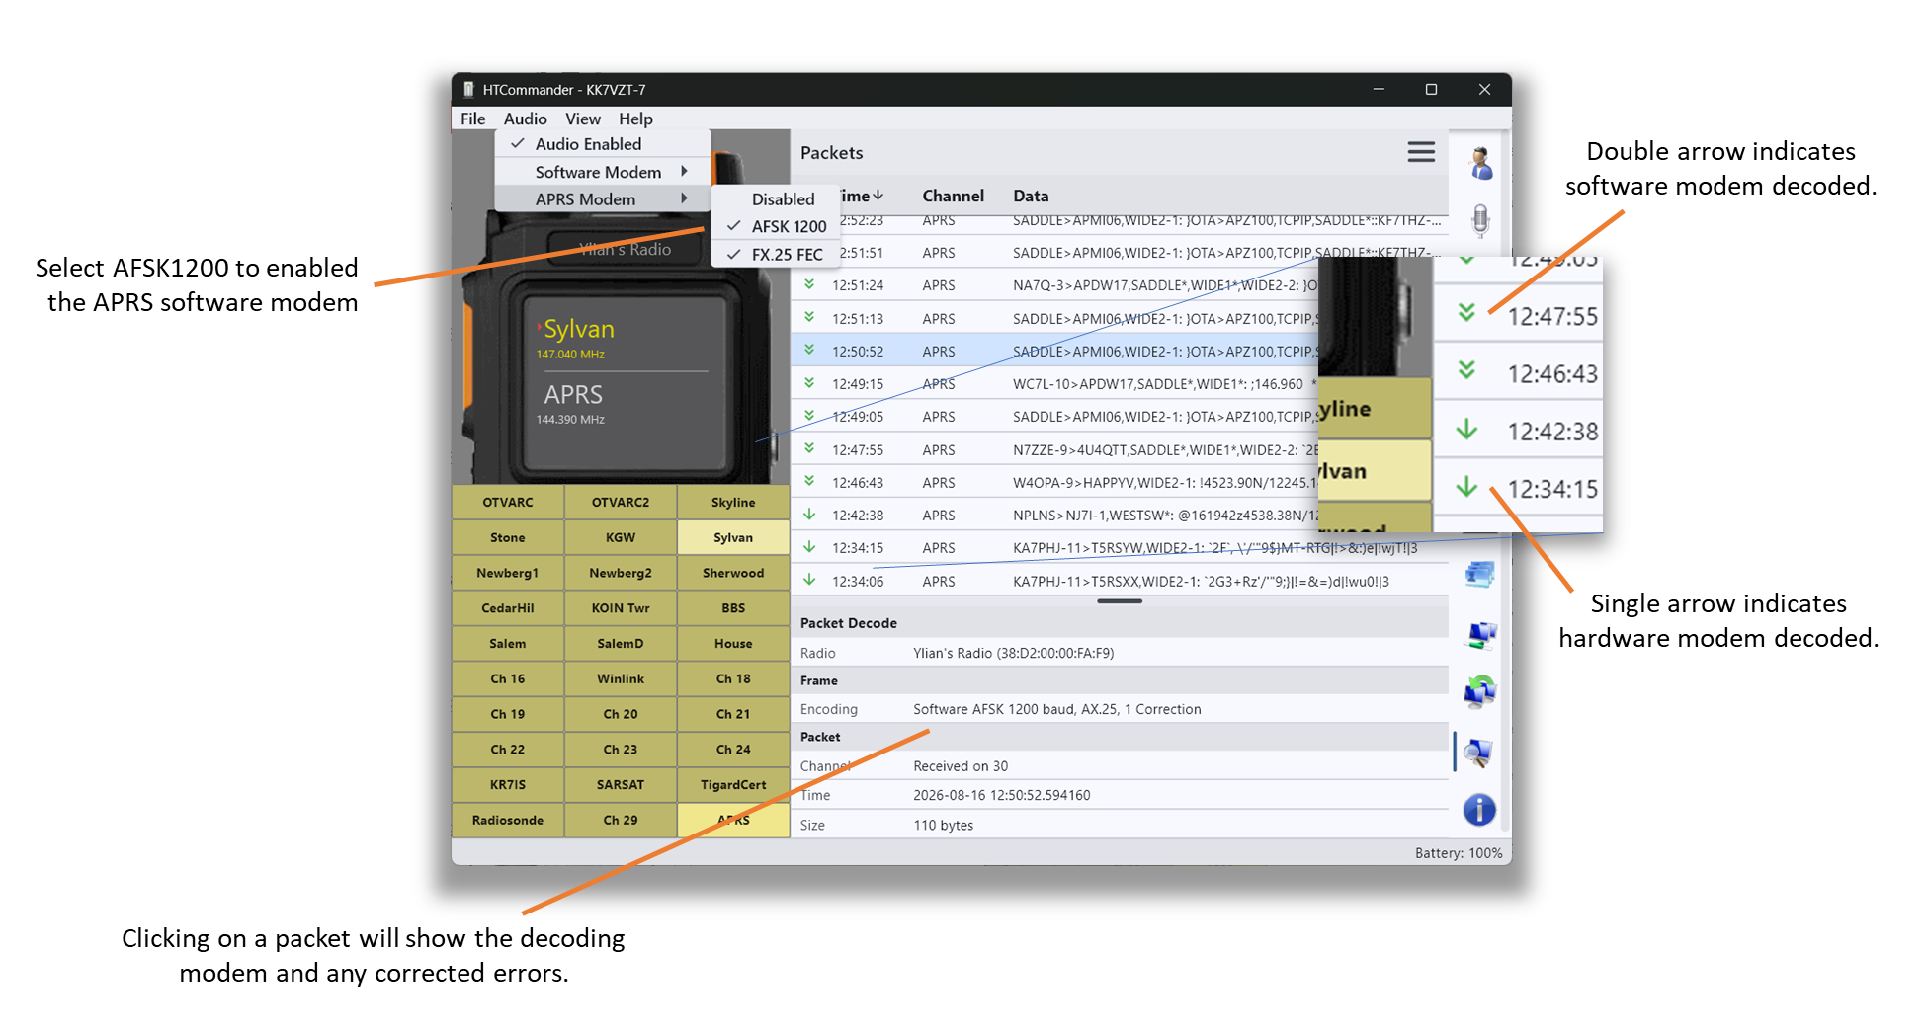Click the Channel column header

(x=953, y=196)
